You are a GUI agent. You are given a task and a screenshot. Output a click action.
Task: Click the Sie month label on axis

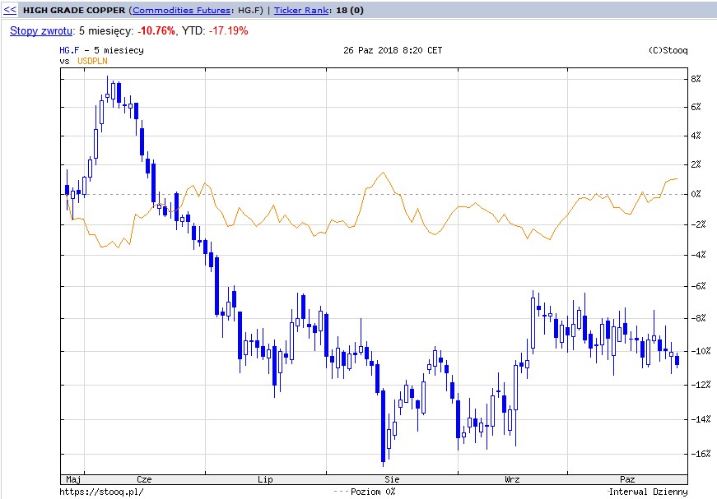pos(392,479)
